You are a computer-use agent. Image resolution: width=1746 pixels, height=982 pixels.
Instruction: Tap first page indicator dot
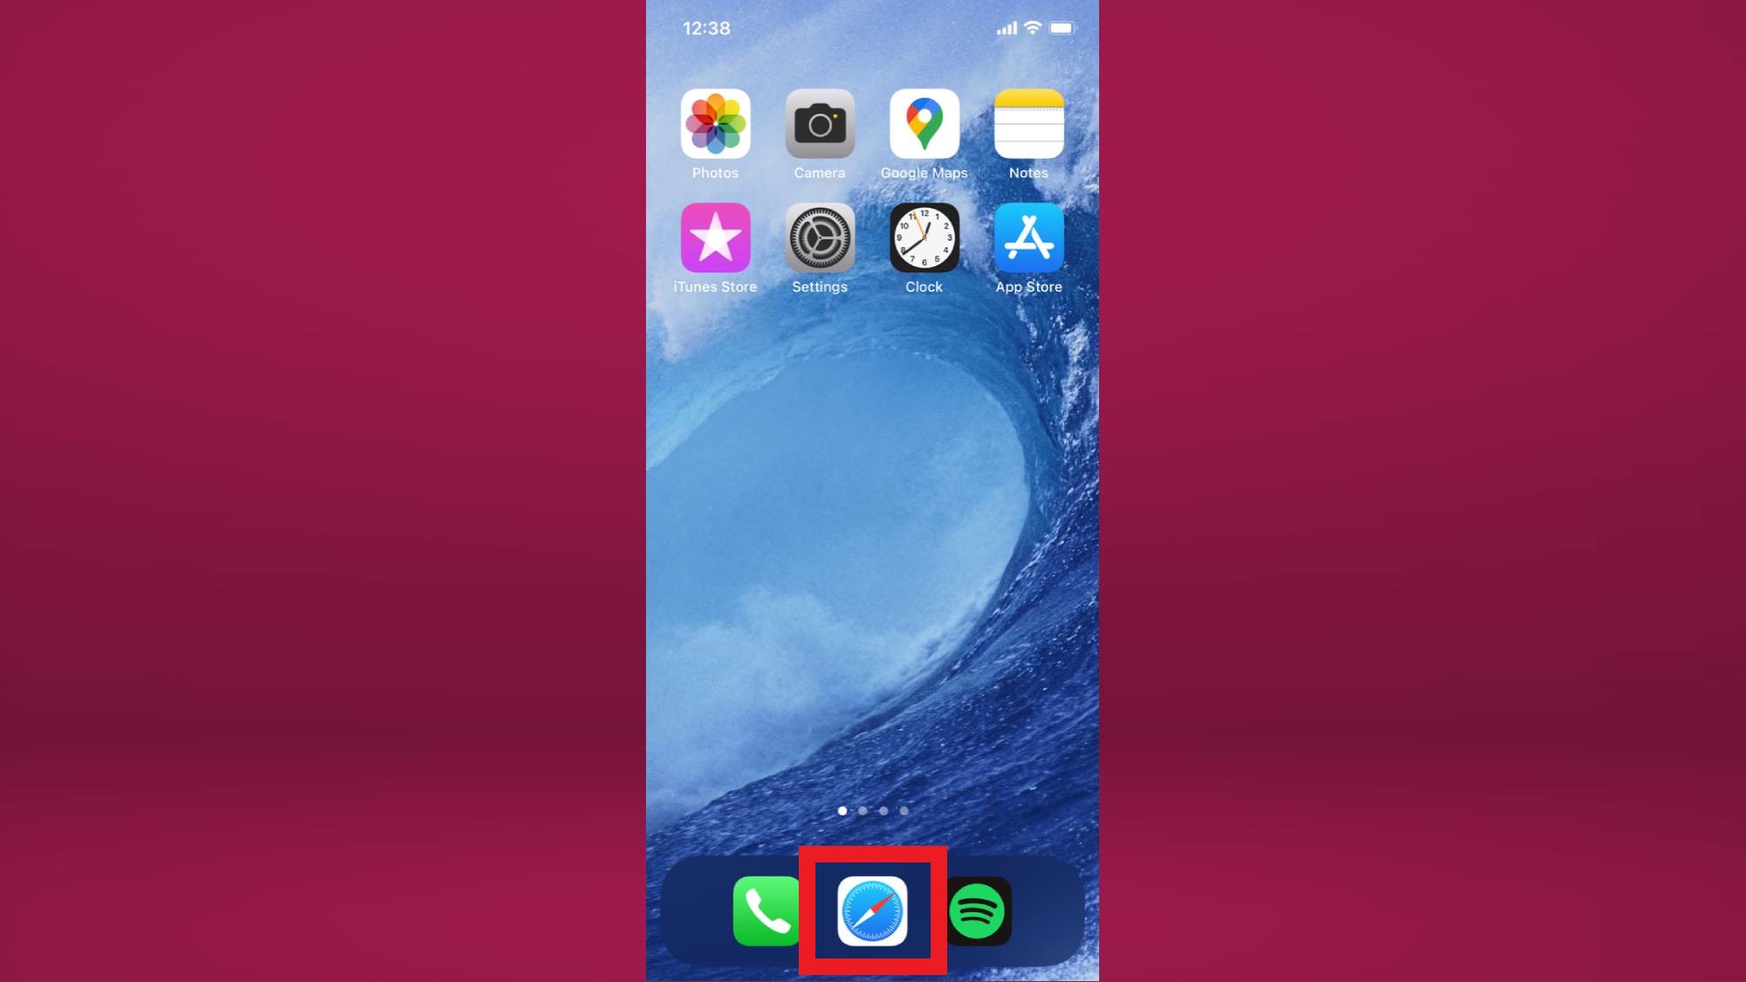[842, 811]
